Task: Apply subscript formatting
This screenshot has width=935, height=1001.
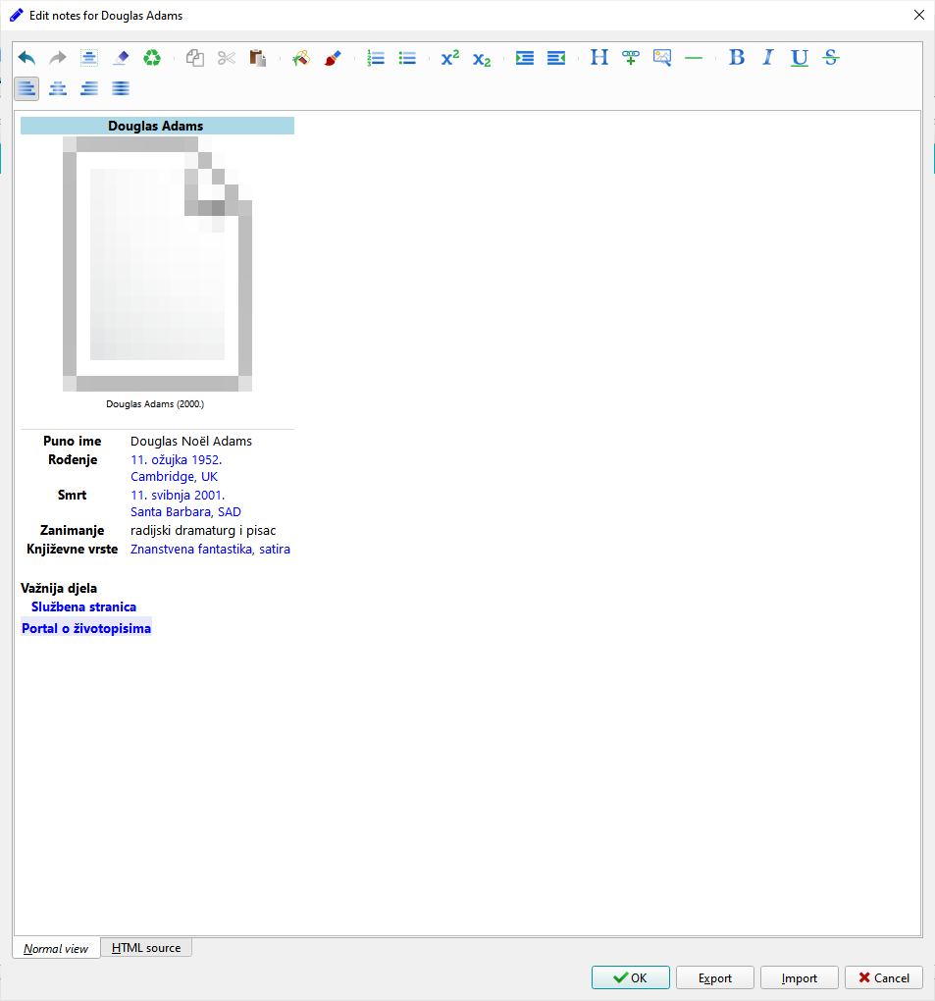Action: (x=482, y=58)
